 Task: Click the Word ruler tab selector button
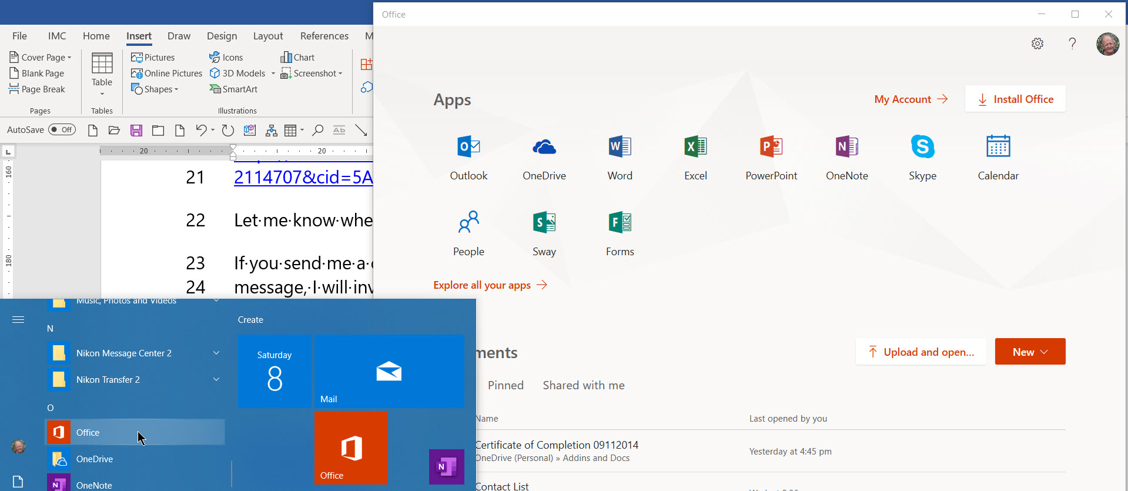tap(8, 152)
